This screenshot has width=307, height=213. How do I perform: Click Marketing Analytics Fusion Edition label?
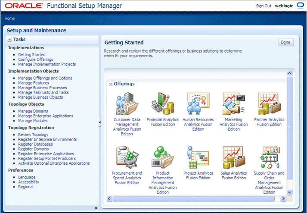pyautogui.click(x=233, y=124)
